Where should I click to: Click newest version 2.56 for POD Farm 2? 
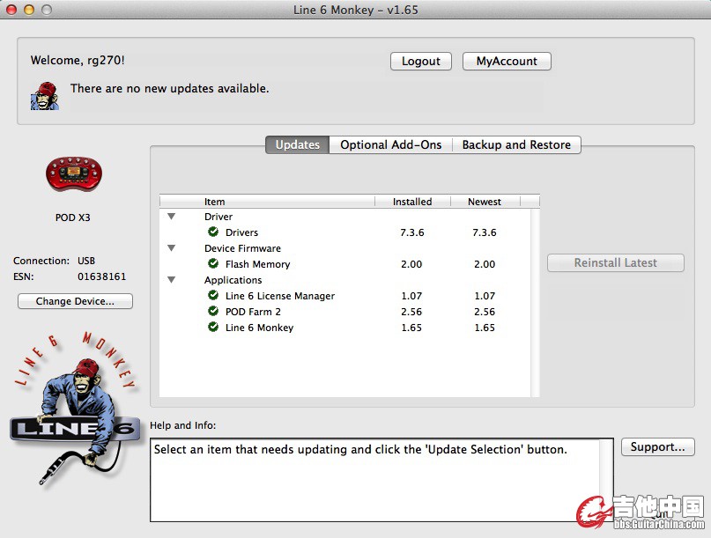485,312
